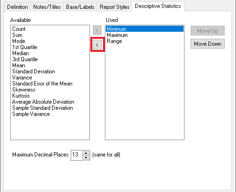236x192 pixels.
Task: Increase Maximum Decimal Places with up spinner
Action: pyautogui.click(x=86, y=153)
